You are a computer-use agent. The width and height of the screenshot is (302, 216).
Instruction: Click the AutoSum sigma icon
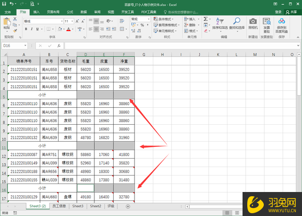click(206, 19)
